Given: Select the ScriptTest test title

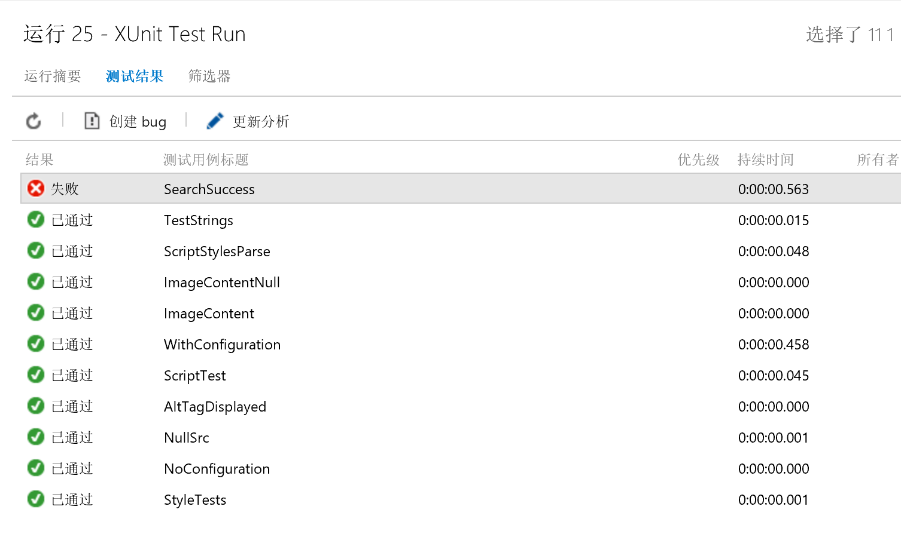Looking at the screenshot, I should click(195, 376).
